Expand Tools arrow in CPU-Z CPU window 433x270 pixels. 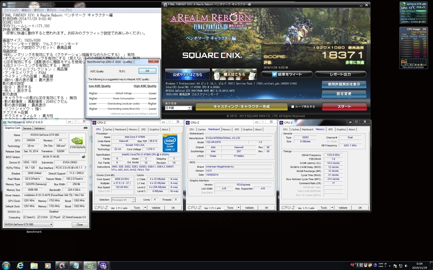pyautogui.click(x=145, y=208)
